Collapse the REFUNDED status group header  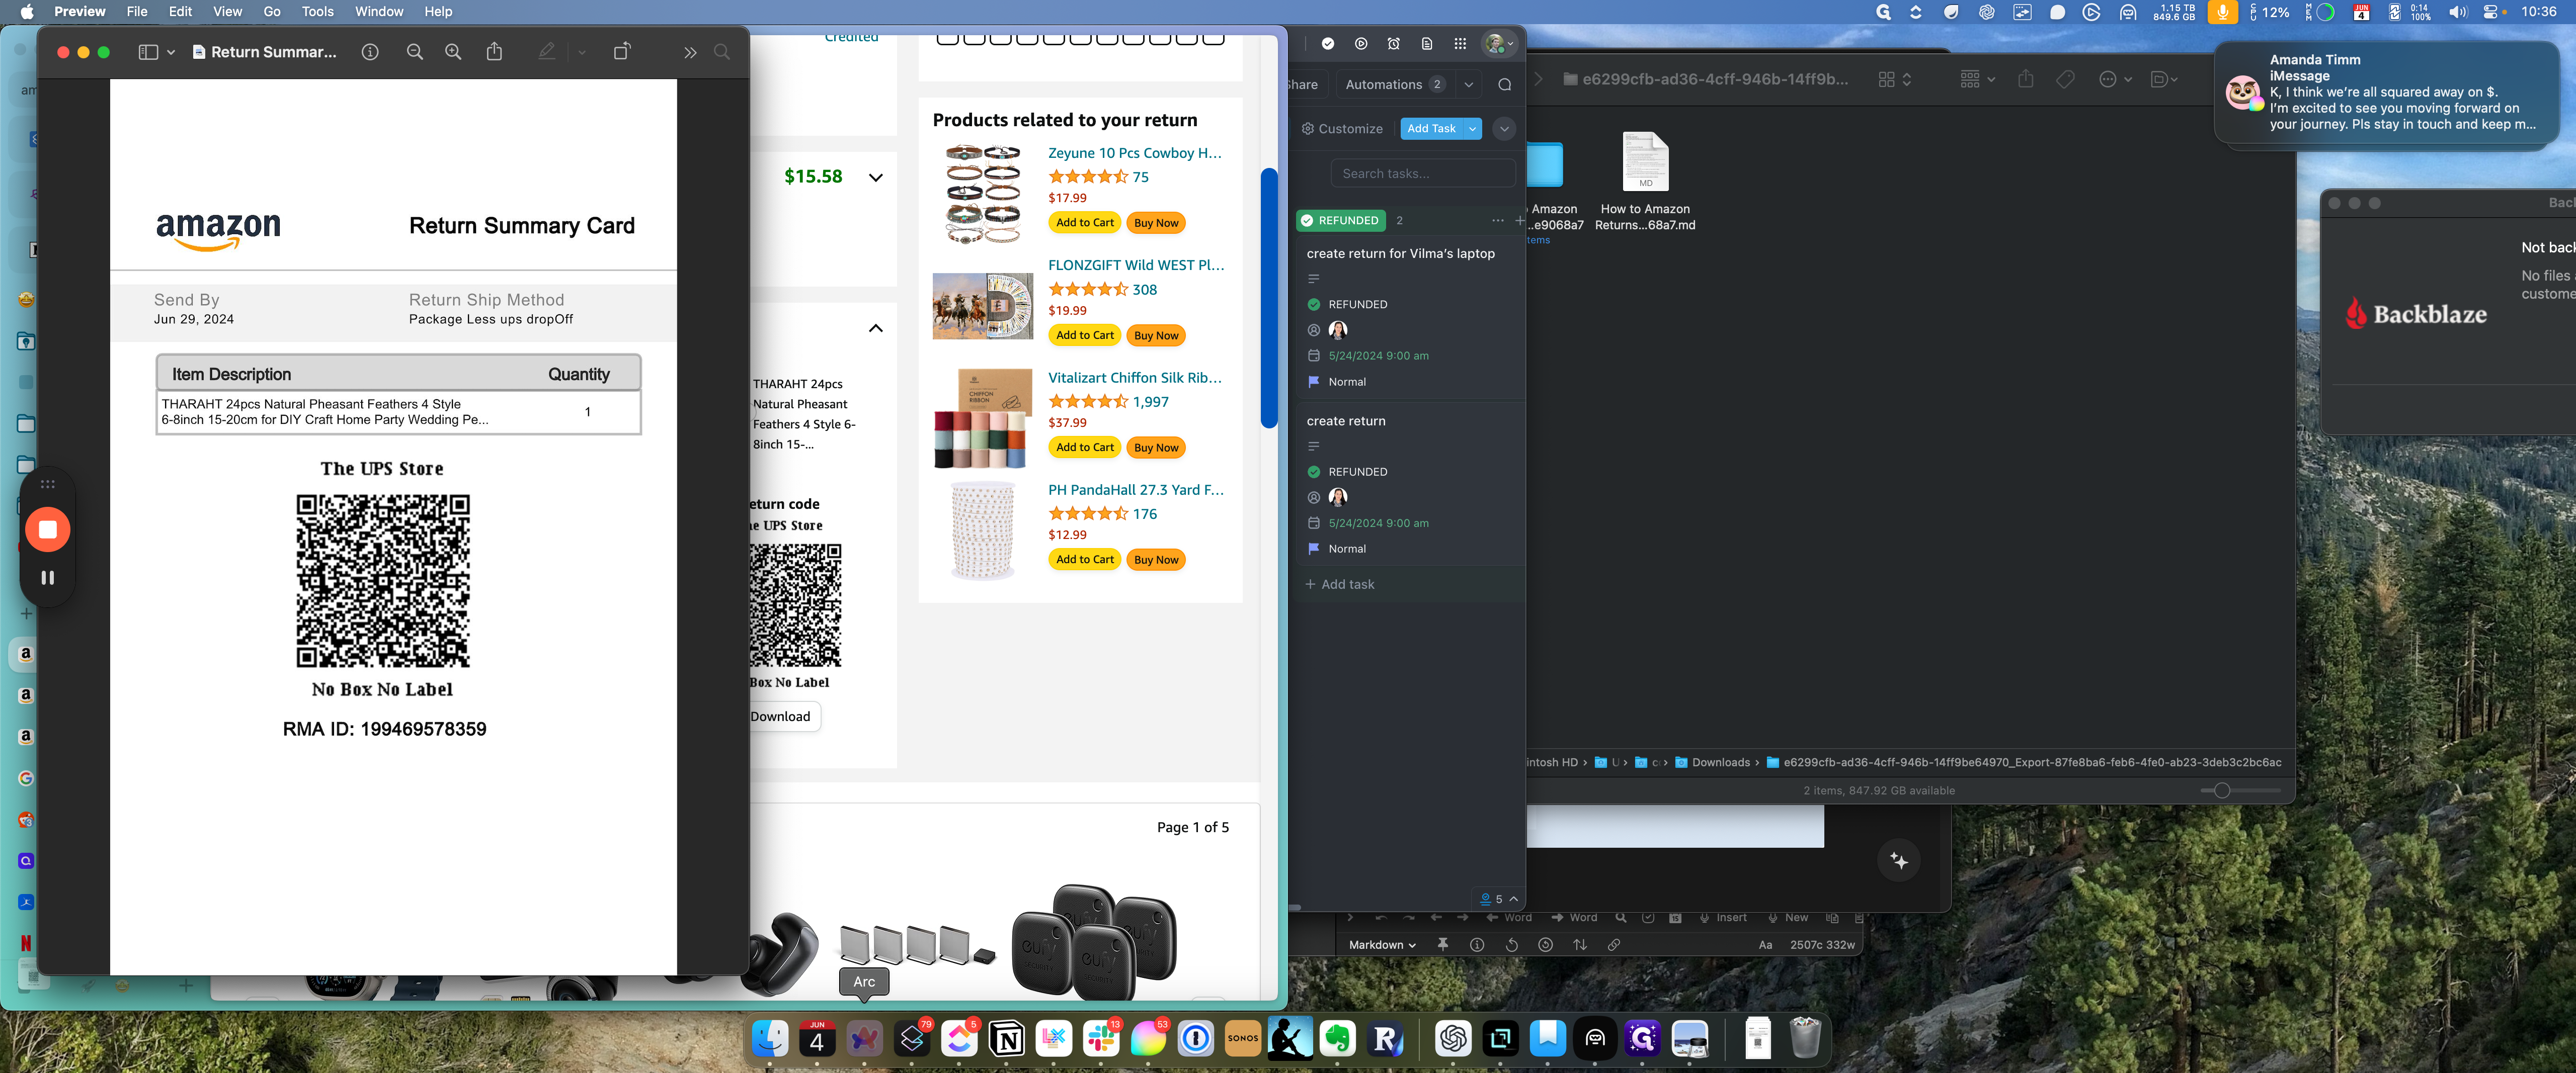pos(1341,221)
